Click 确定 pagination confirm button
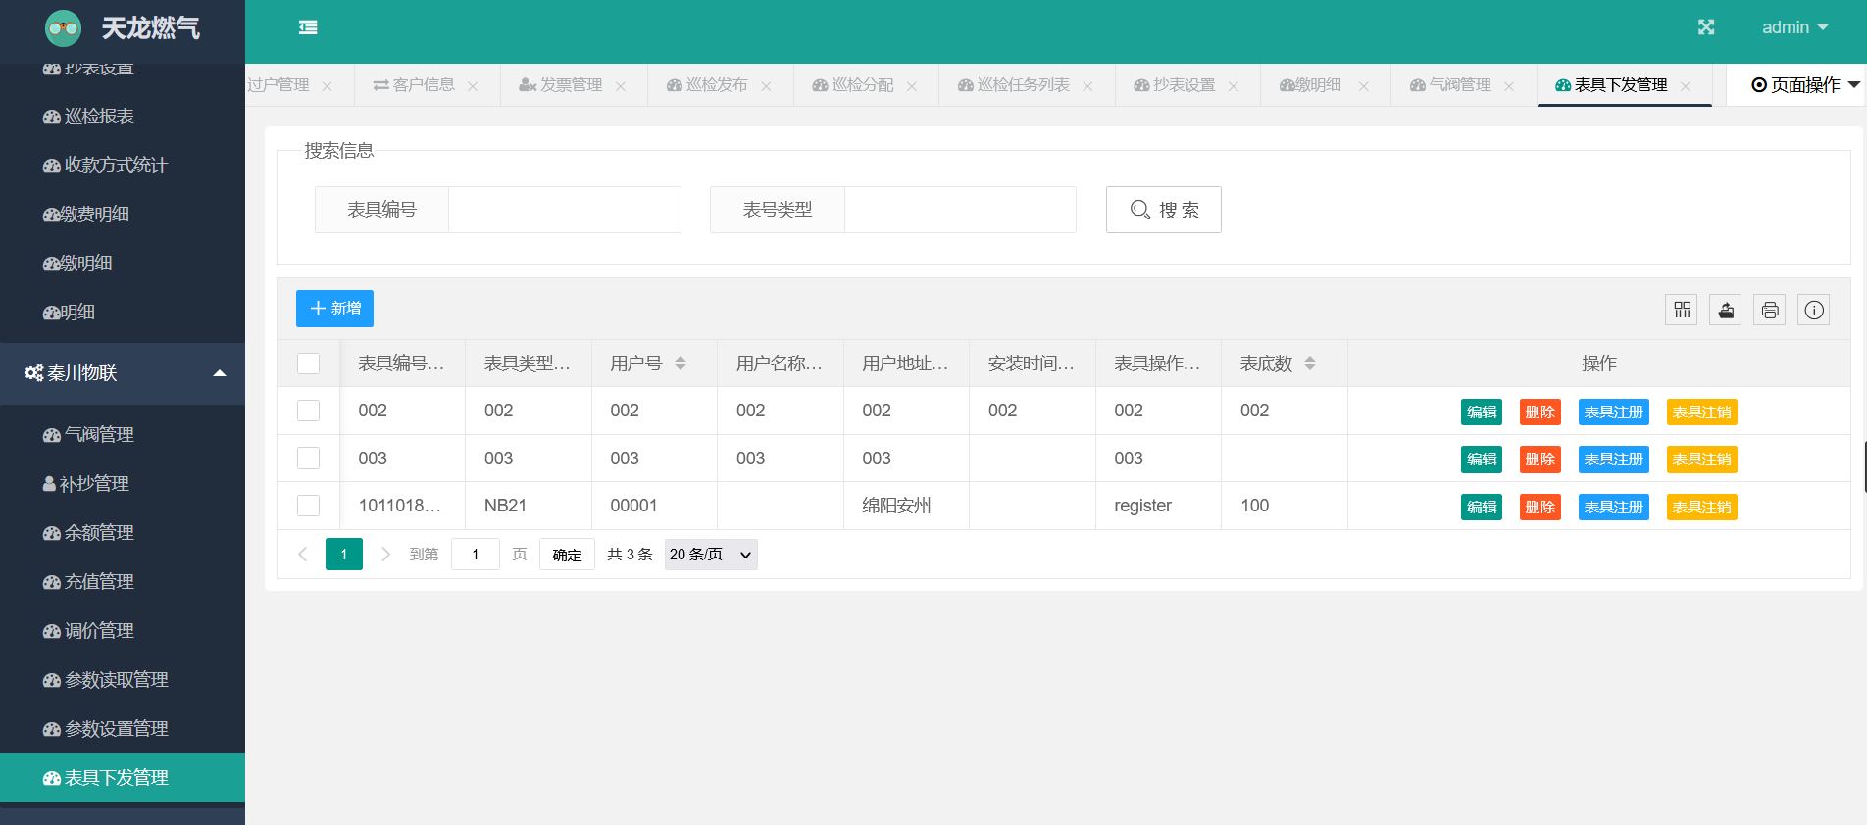The height and width of the screenshot is (825, 1867). coord(567,555)
